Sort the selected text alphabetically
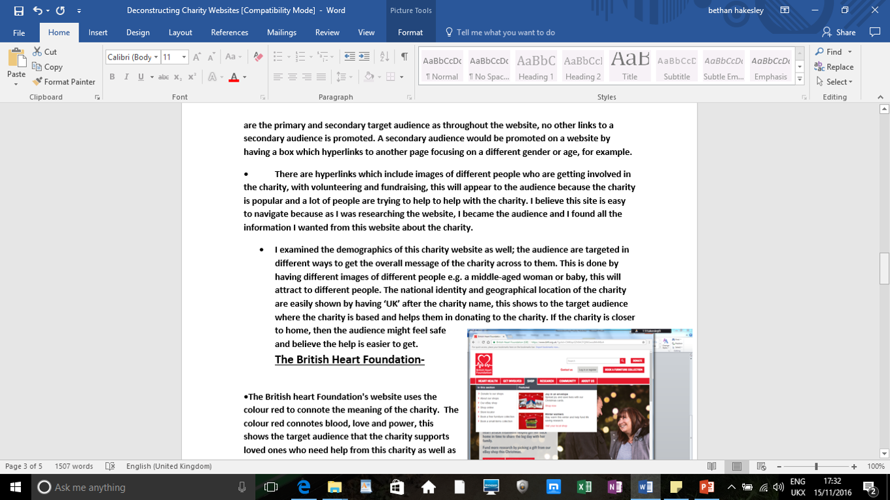 pyautogui.click(x=384, y=57)
